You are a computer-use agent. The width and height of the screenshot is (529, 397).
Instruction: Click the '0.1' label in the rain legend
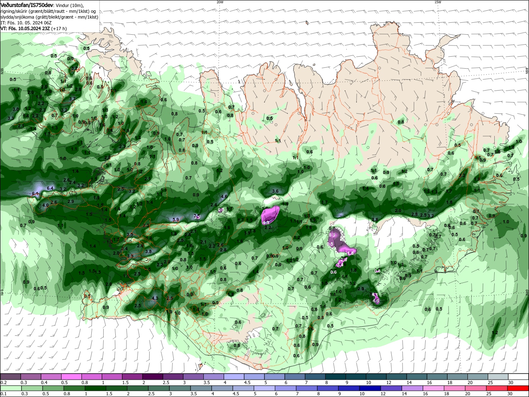point(4,394)
